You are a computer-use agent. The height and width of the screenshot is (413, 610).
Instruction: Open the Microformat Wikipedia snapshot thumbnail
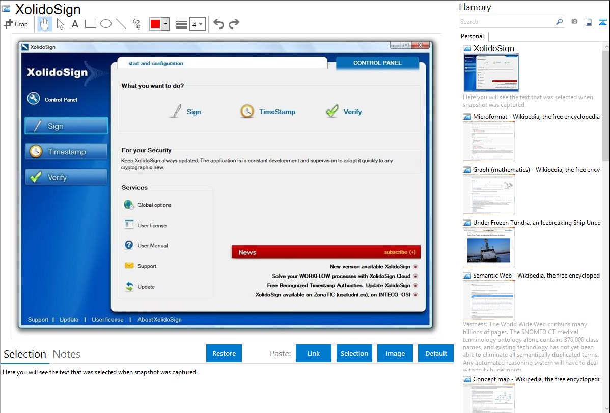489,141
